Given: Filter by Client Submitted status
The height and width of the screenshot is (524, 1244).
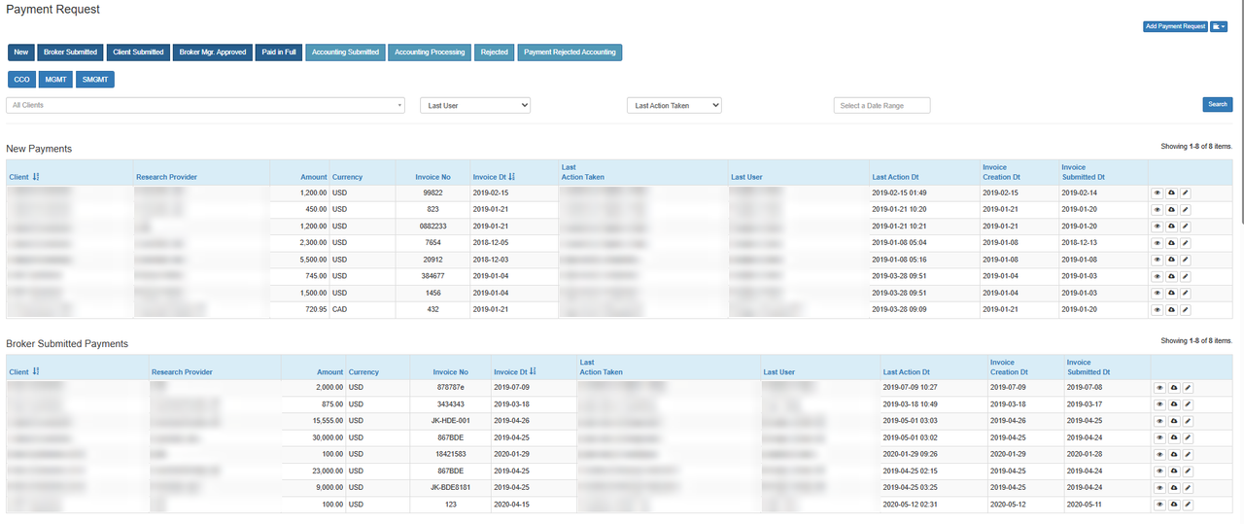Looking at the screenshot, I should point(138,52).
